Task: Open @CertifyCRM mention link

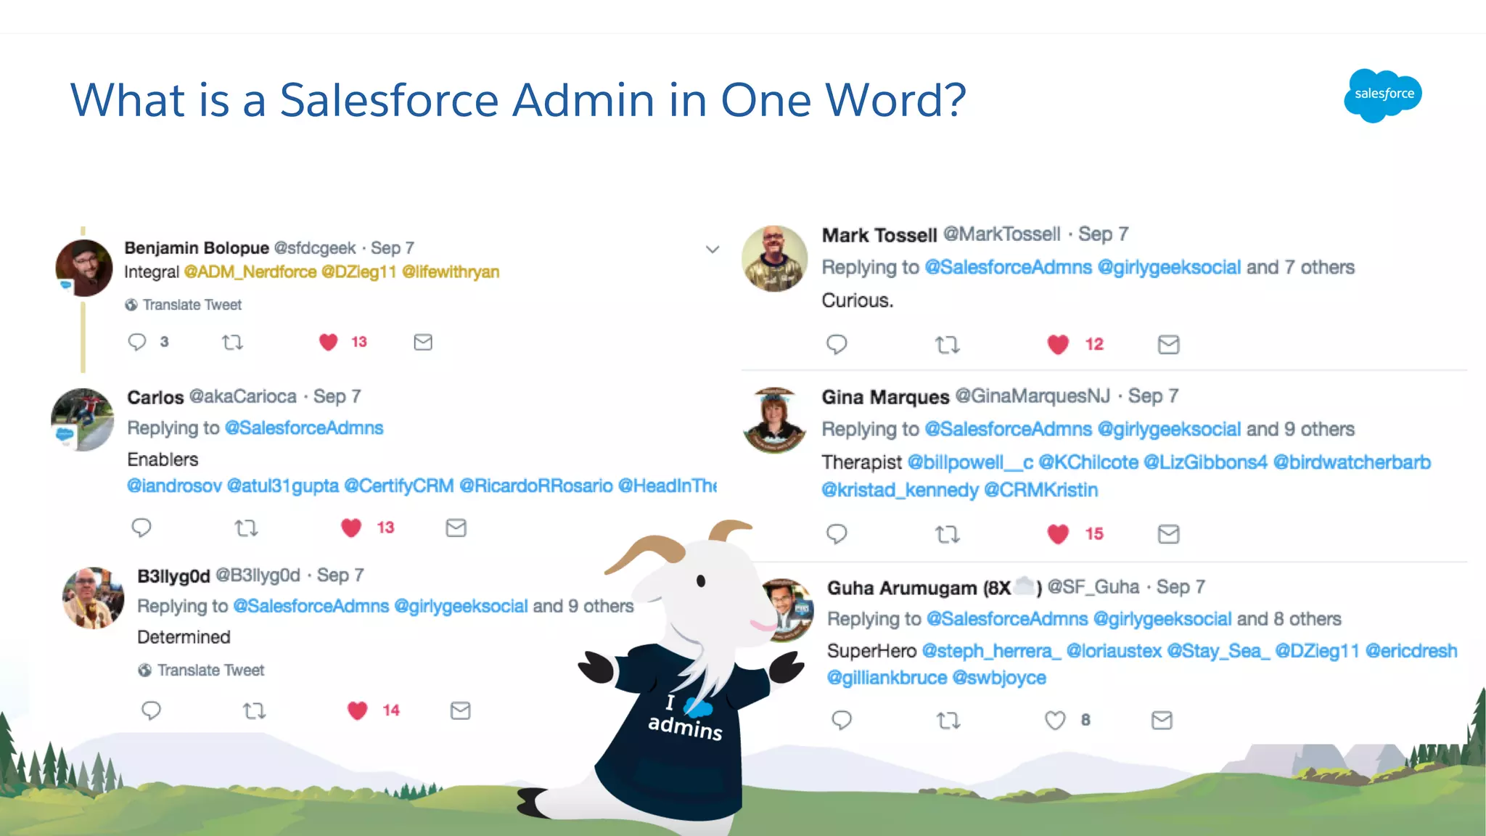Action: (x=399, y=485)
